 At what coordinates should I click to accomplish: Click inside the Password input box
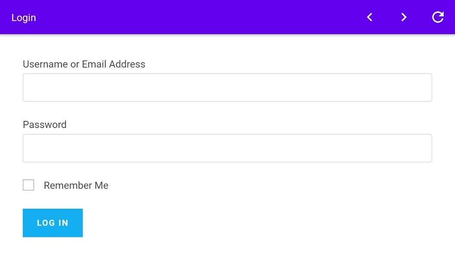pyautogui.click(x=227, y=148)
